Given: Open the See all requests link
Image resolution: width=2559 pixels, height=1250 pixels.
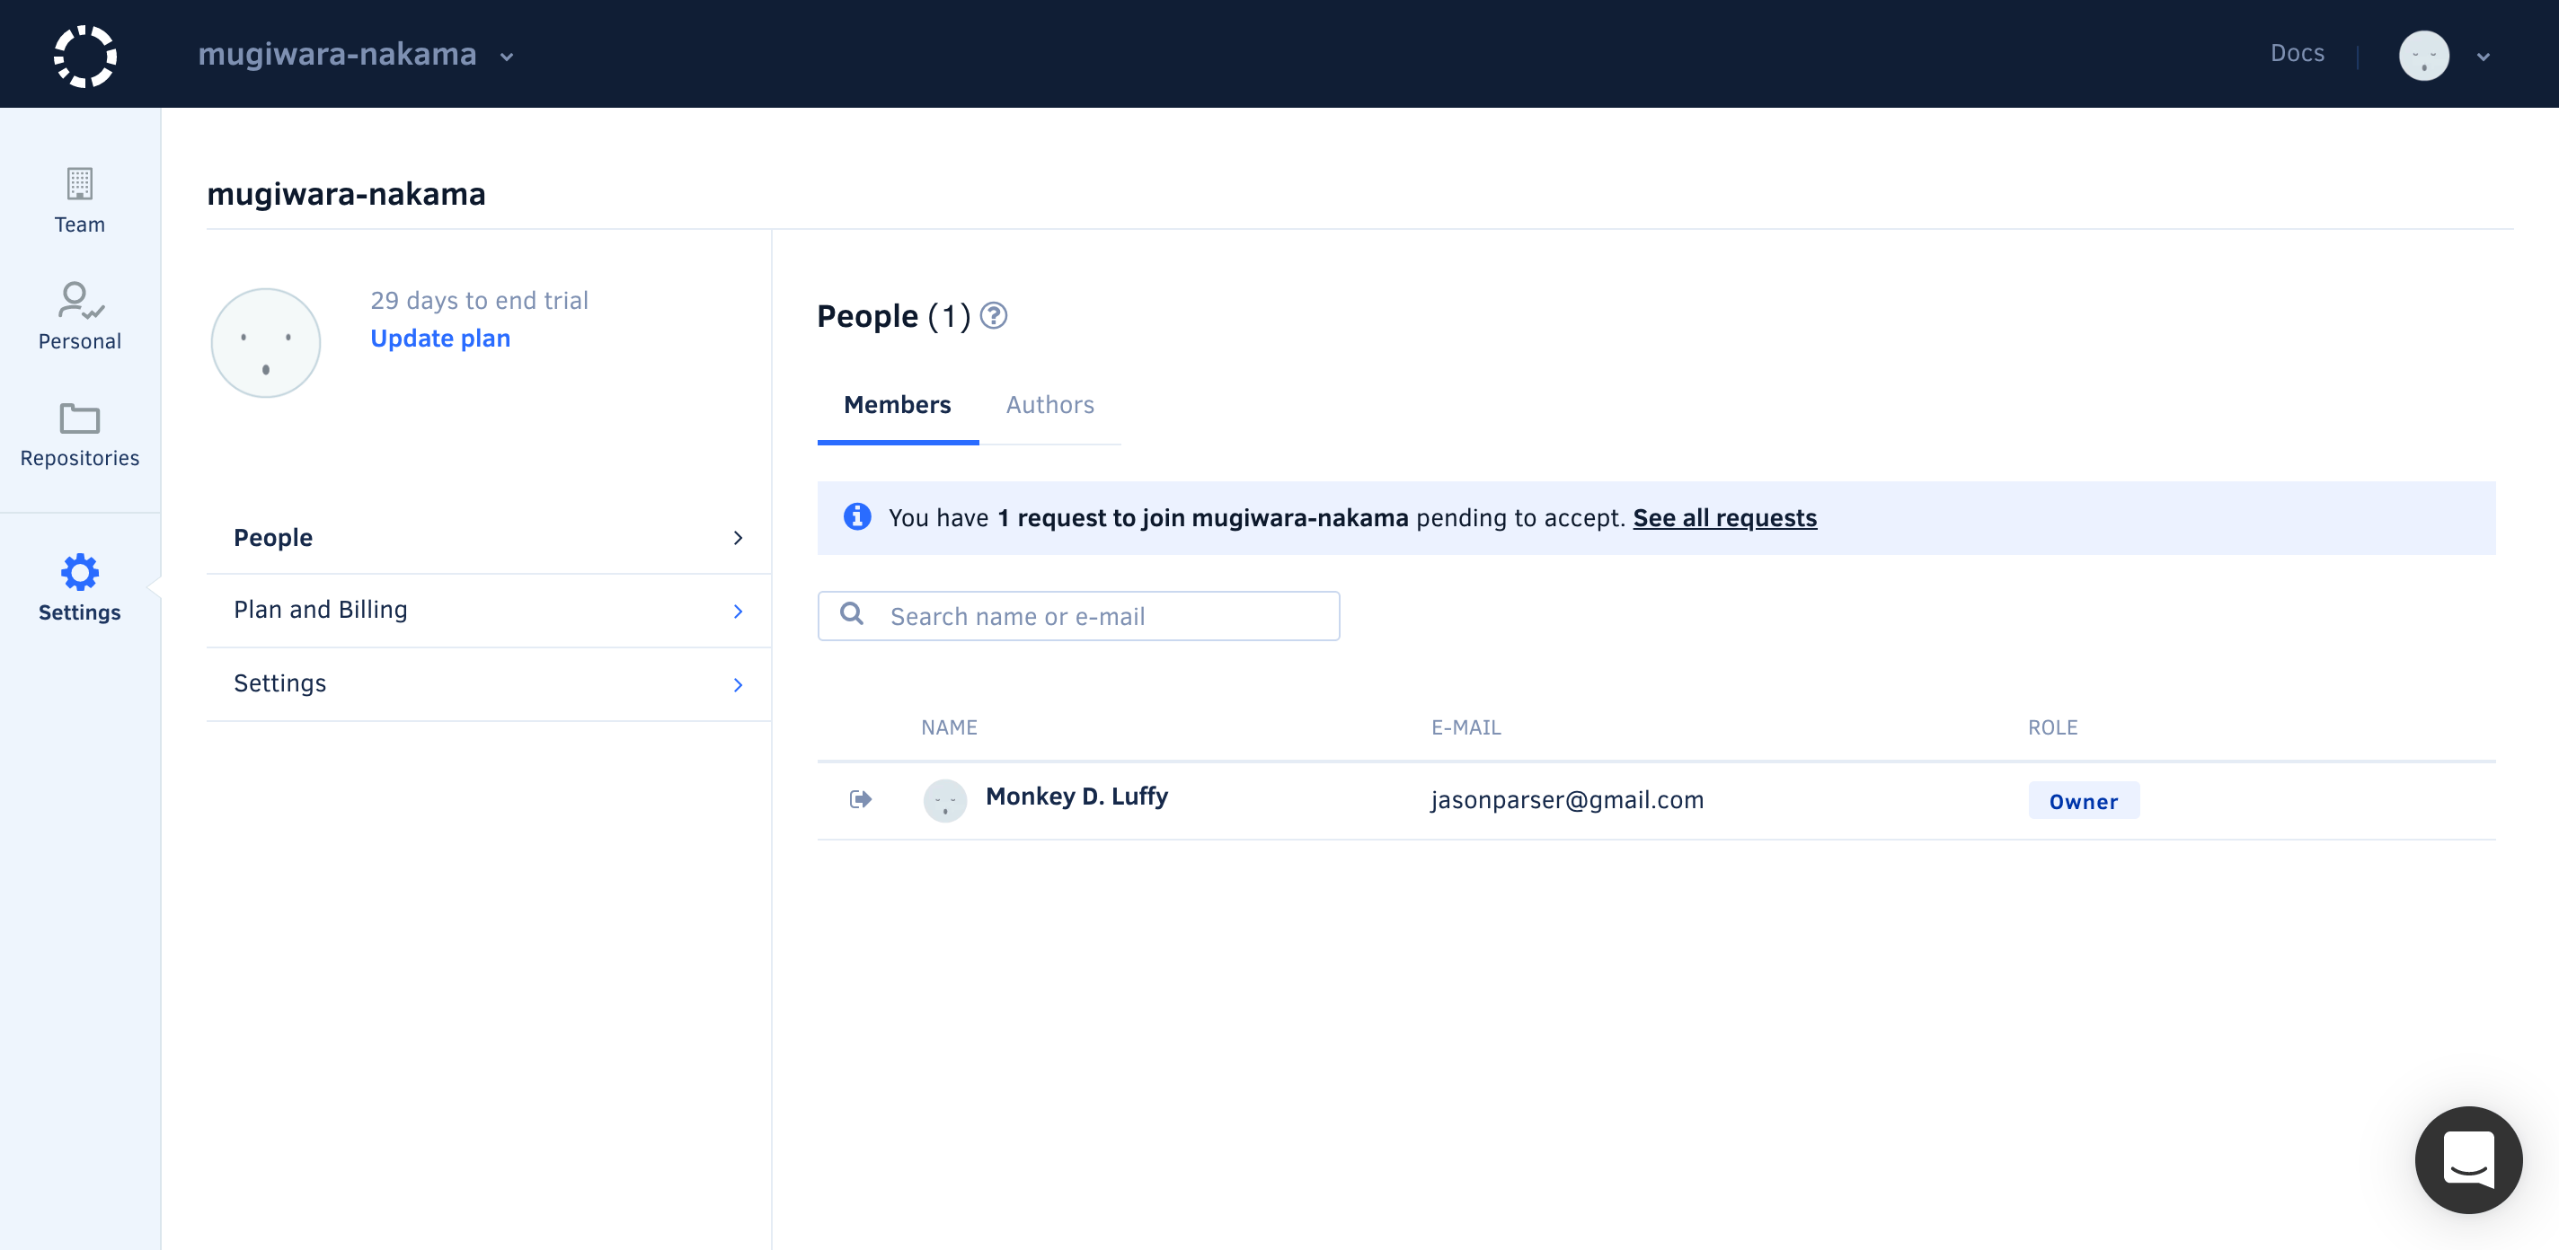Looking at the screenshot, I should click(1724, 517).
